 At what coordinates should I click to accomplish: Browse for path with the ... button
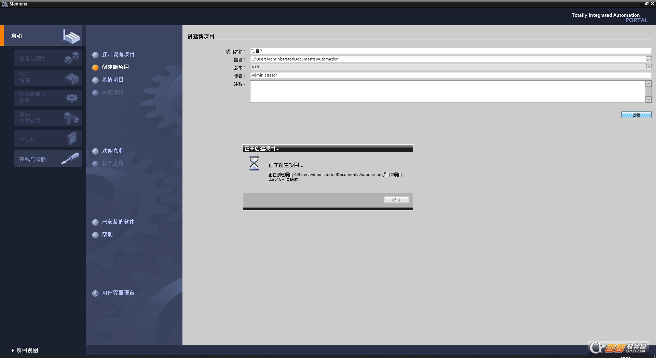pos(648,59)
